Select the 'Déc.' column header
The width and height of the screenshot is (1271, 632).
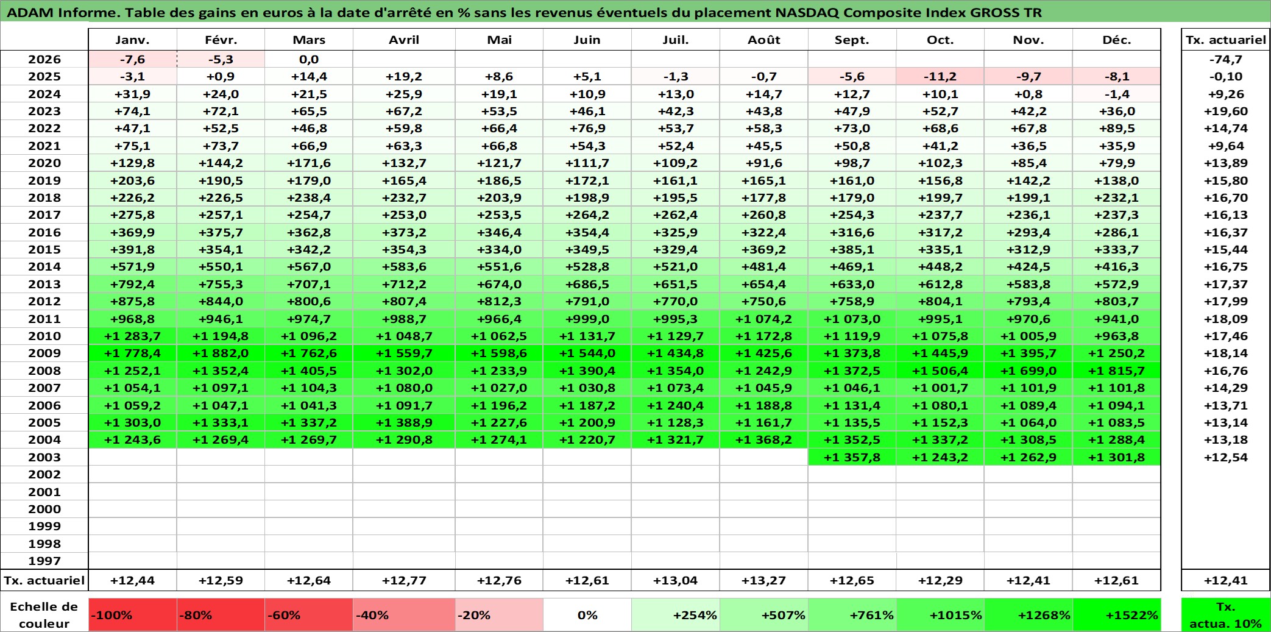tap(1117, 40)
